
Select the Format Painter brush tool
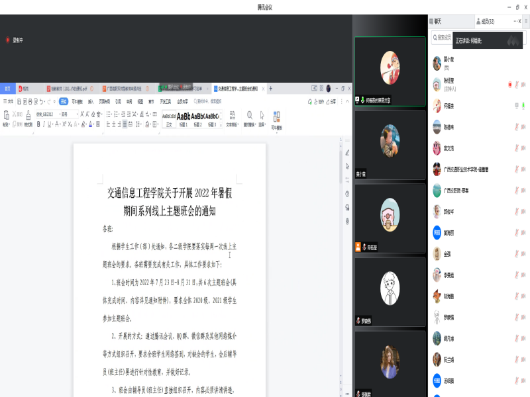point(28,119)
